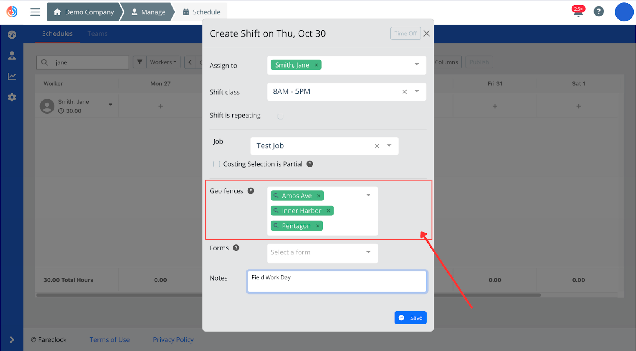This screenshot has height=351, width=636.
Task: Expand the Job dropdown arrow
Action: (x=389, y=146)
